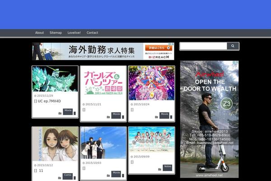
Task: Open the Contact navigation link
Action: point(92,33)
